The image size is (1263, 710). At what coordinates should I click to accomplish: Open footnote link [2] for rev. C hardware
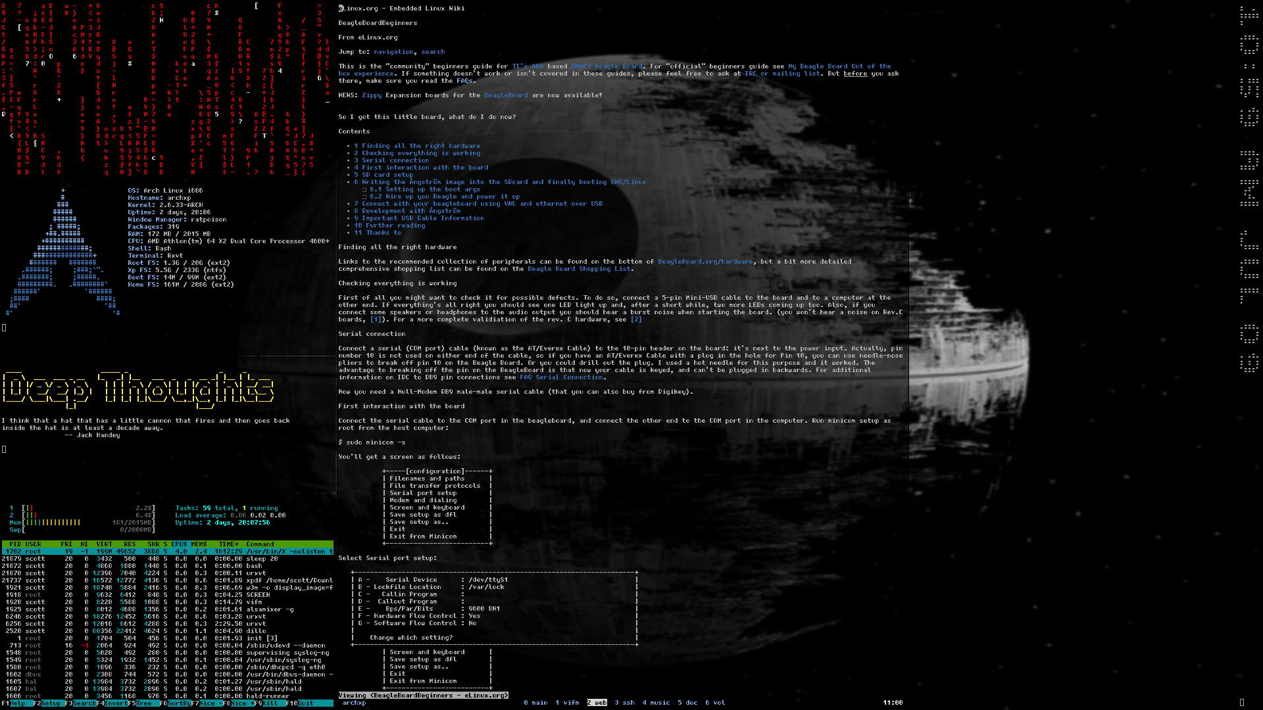pyautogui.click(x=636, y=319)
